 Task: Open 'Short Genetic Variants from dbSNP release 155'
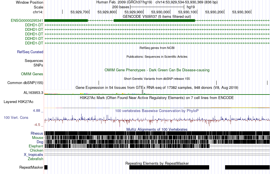pyautogui.click(x=157, y=79)
